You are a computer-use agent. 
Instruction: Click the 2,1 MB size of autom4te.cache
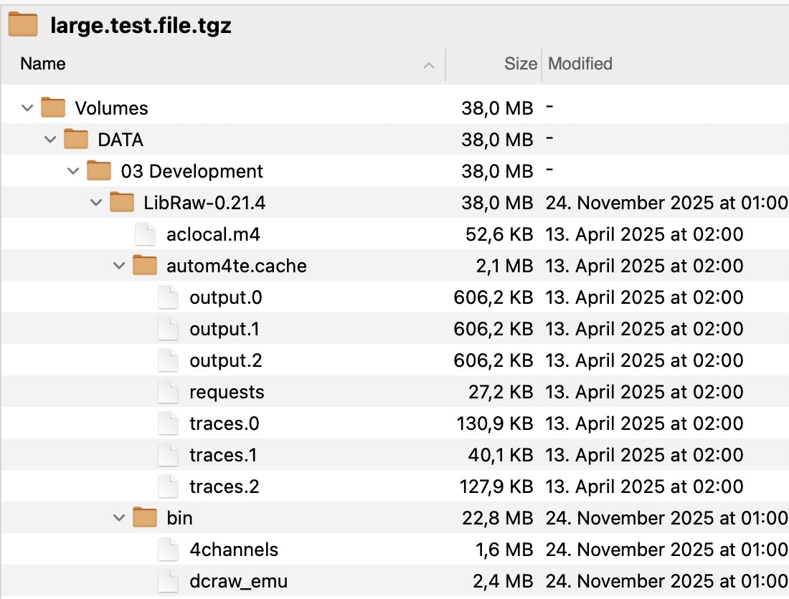(504, 266)
